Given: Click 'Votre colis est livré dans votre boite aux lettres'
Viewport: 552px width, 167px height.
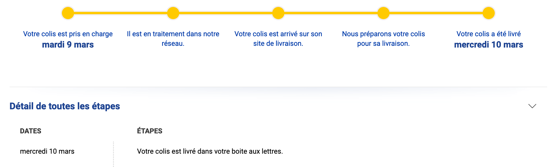Looking at the screenshot, I should 210,151.
